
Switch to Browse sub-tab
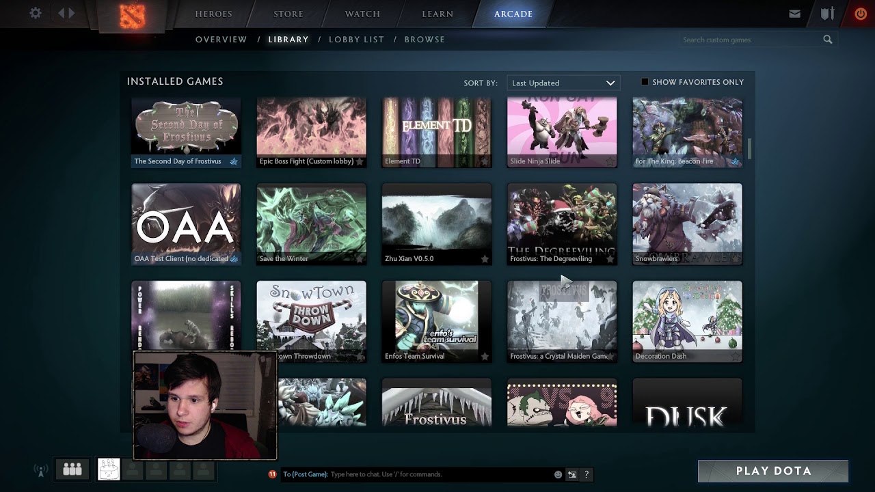click(x=425, y=40)
